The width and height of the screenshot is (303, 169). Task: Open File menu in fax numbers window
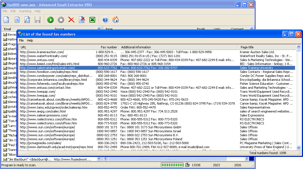click(x=21, y=40)
